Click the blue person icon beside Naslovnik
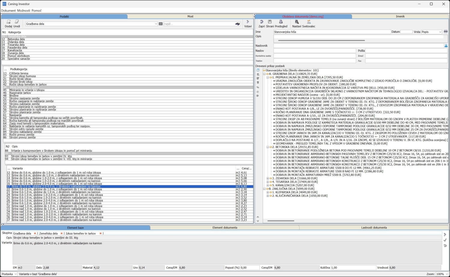This screenshot has width=450, height=277. coord(446,46)
